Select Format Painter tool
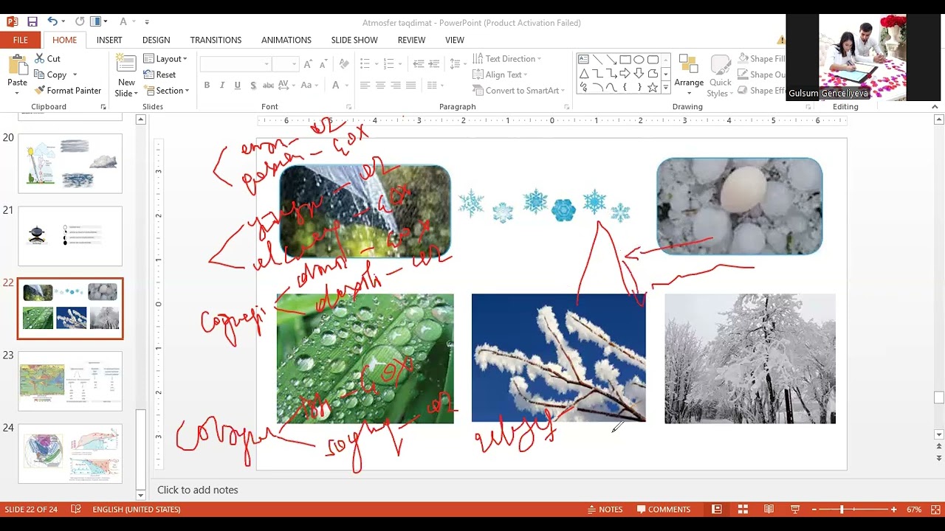945x531 pixels. click(68, 91)
